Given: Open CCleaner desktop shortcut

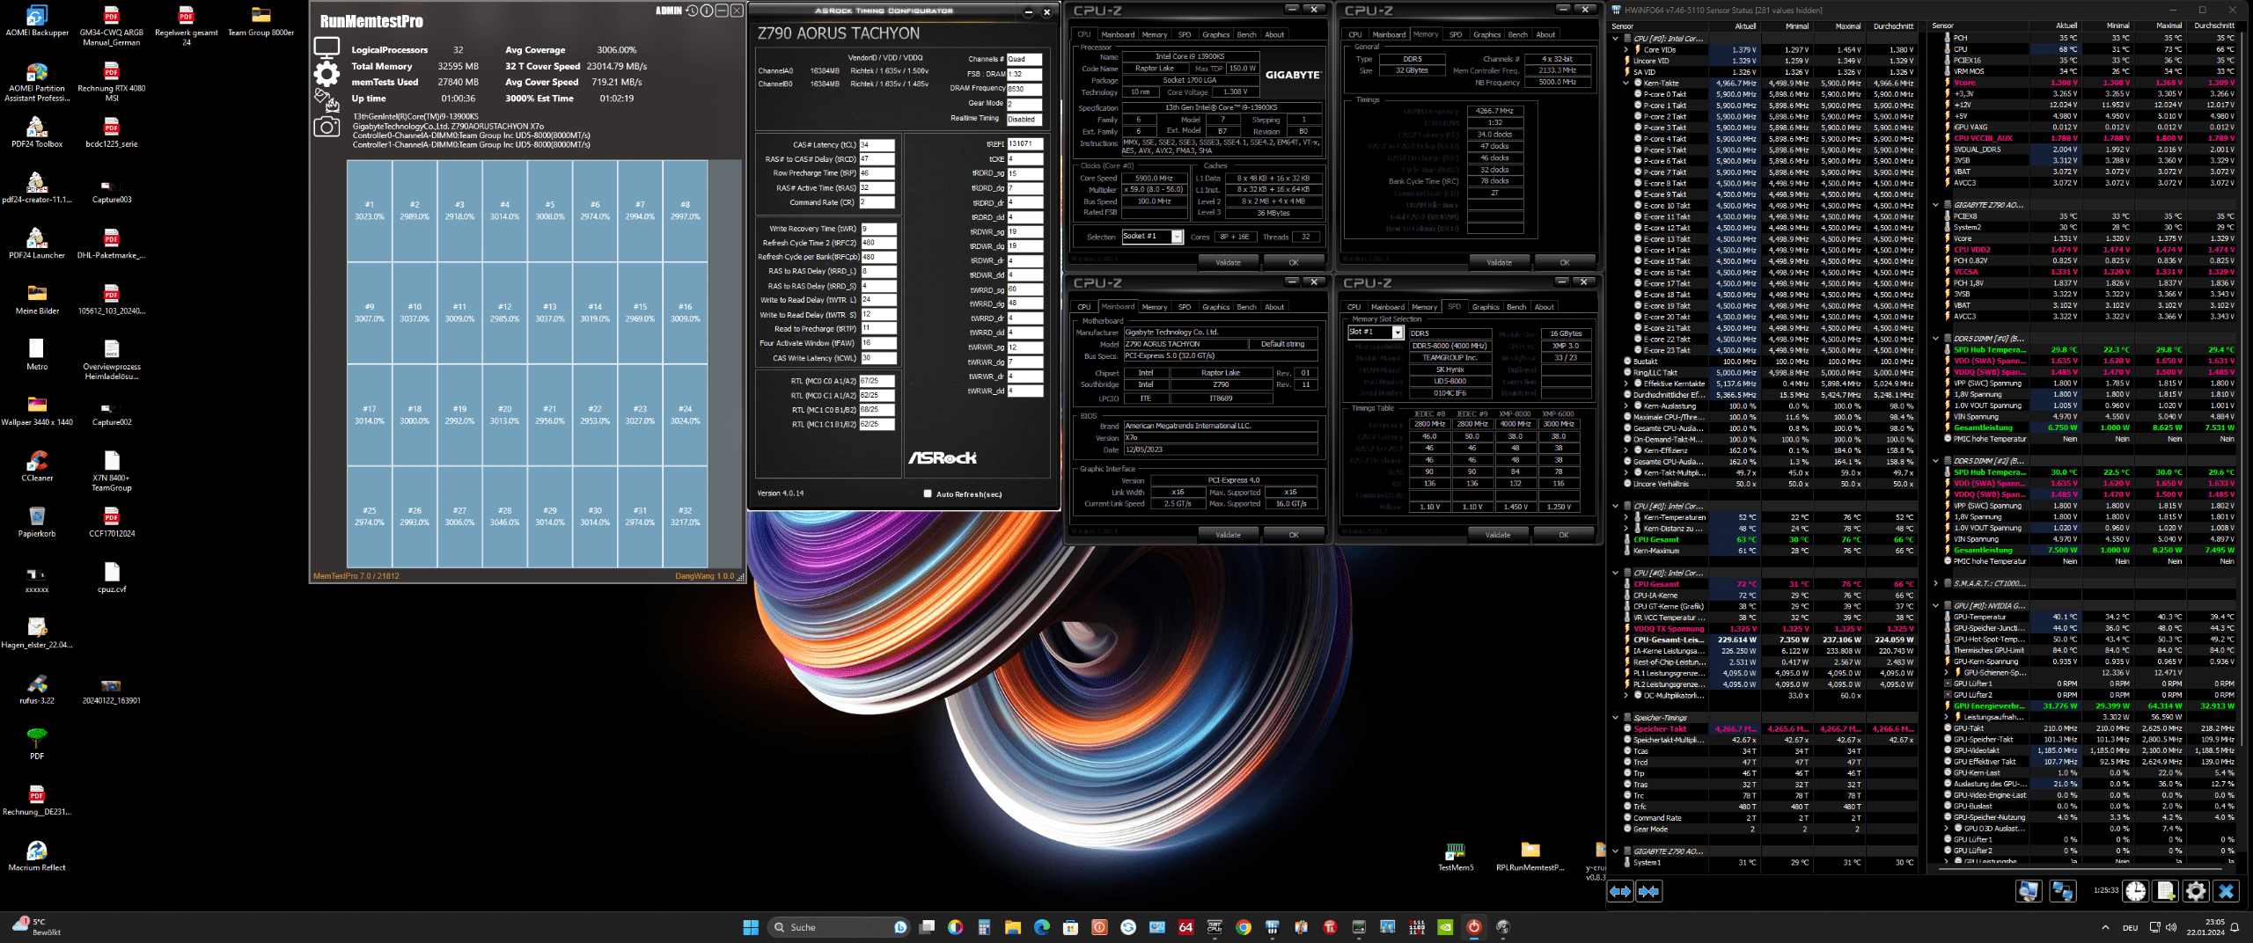Looking at the screenshot, I should pyautogui.click(x=37, y=466).
